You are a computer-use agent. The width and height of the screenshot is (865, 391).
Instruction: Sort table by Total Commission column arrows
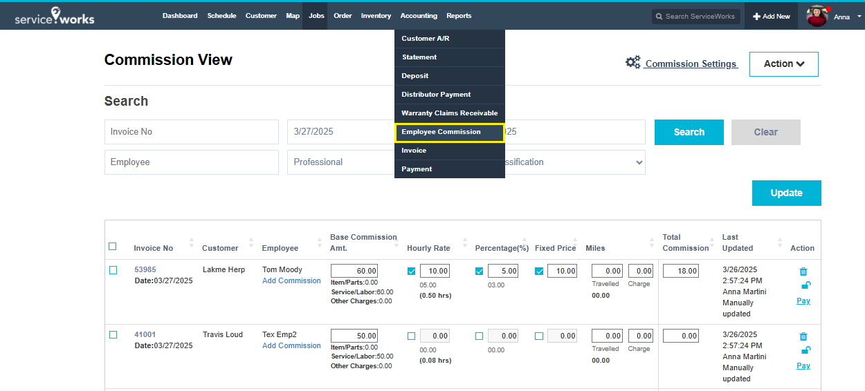[715, 242]
